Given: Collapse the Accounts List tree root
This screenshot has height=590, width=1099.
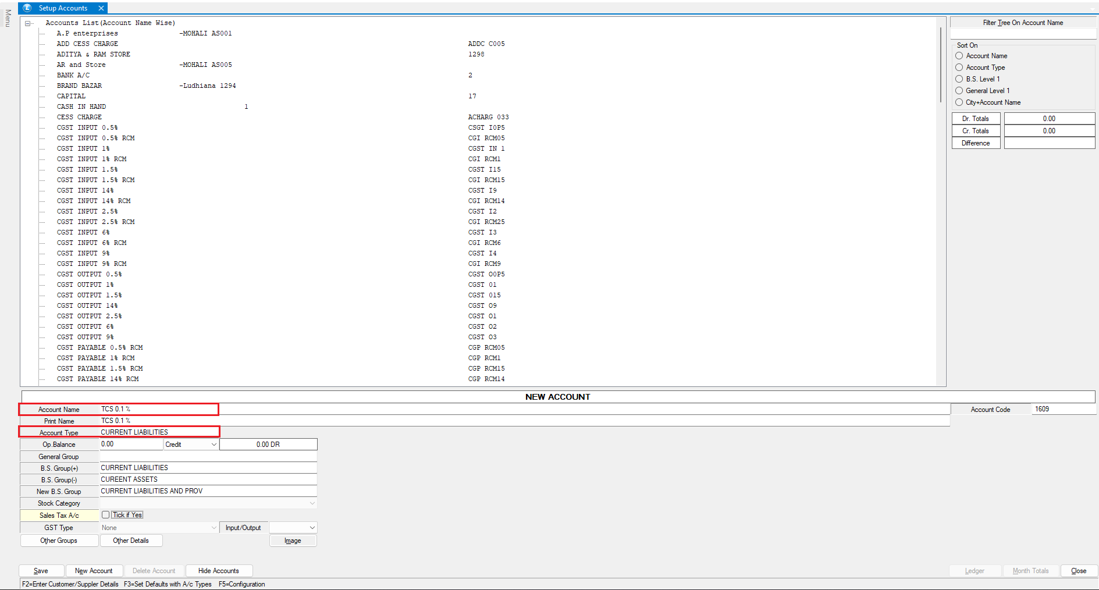Looking at the screenshot, I should tap(27, 23).
